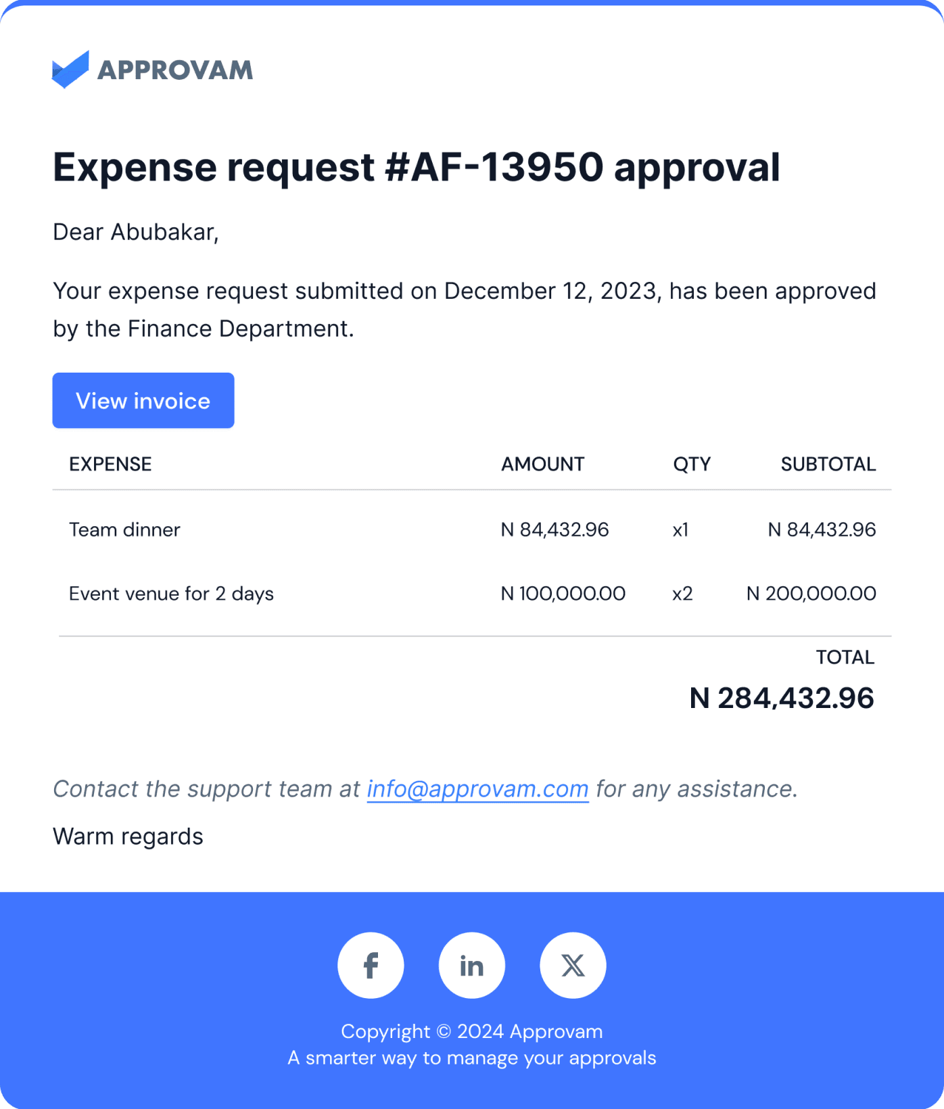944x1109 pixels.
Task: Select the Team dinner expense row
Action: tap(472, 529)
